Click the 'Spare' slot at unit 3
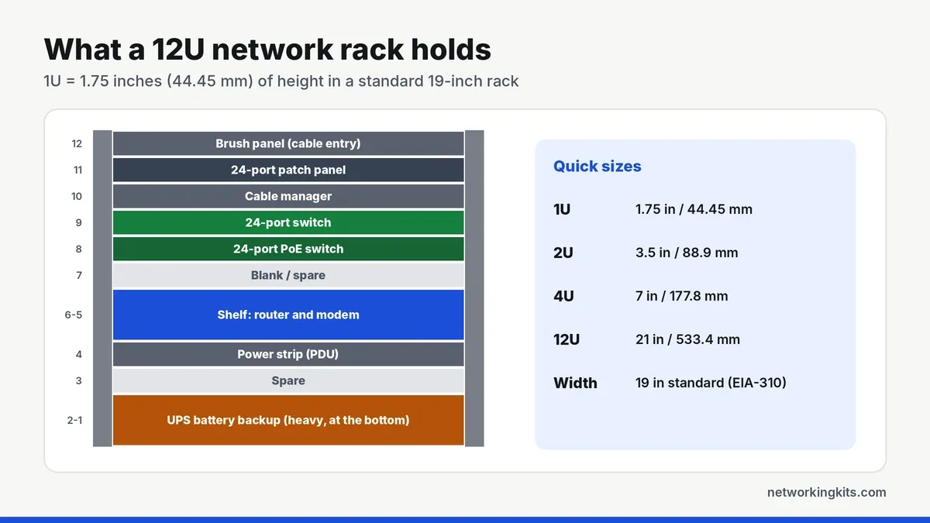Viewport: 930px width, 523px height. pos(288,380)
